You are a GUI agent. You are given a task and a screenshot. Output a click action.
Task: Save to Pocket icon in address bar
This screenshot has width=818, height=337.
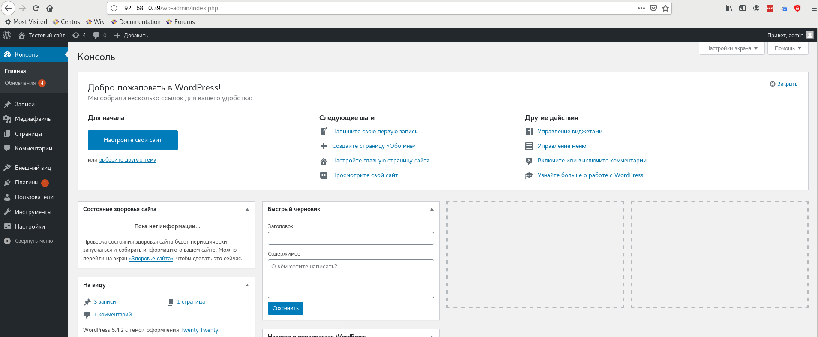pyautogui.click(x=653, y=8)
